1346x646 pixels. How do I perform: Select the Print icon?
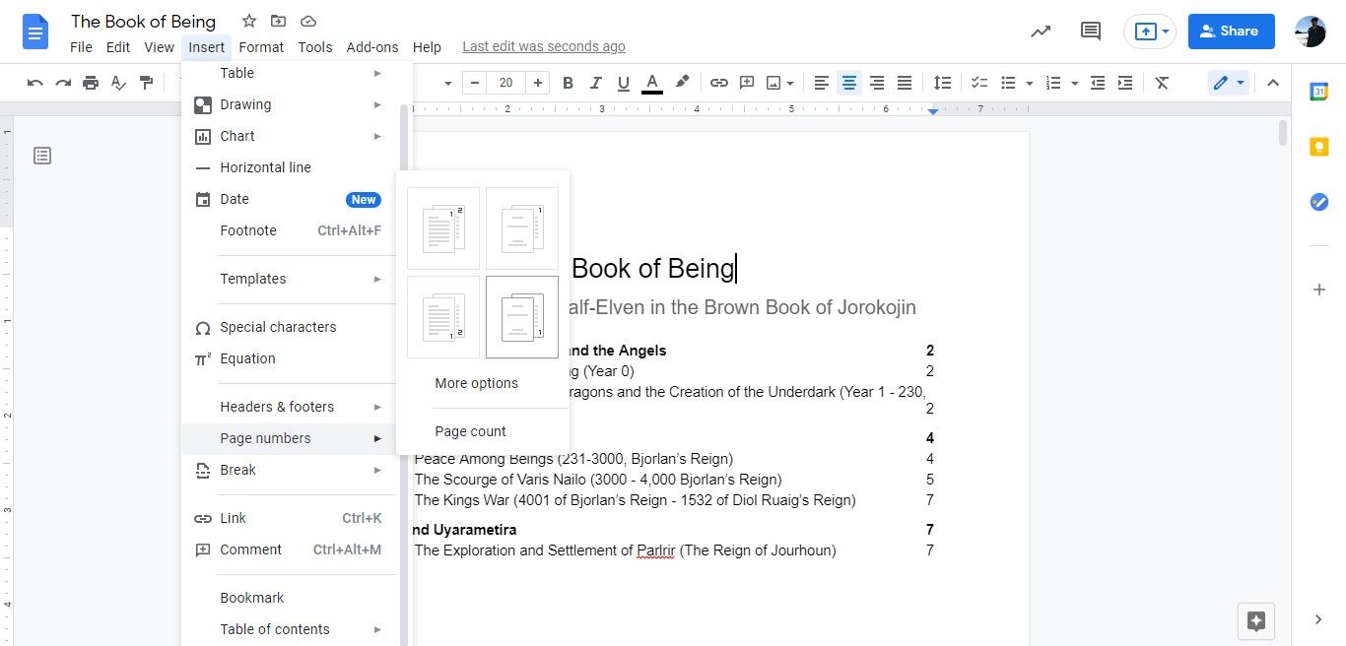coord(90,83)
